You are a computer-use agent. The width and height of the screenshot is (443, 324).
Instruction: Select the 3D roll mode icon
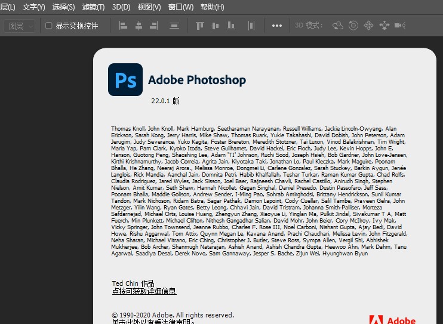353,26
